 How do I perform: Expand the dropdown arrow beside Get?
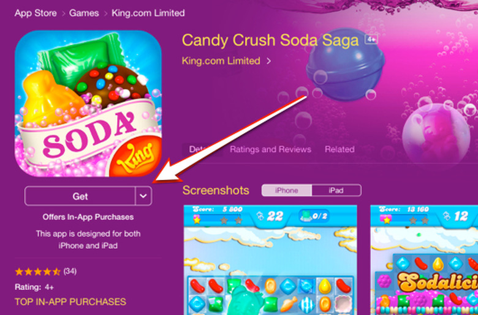click(x=143, y=196)
